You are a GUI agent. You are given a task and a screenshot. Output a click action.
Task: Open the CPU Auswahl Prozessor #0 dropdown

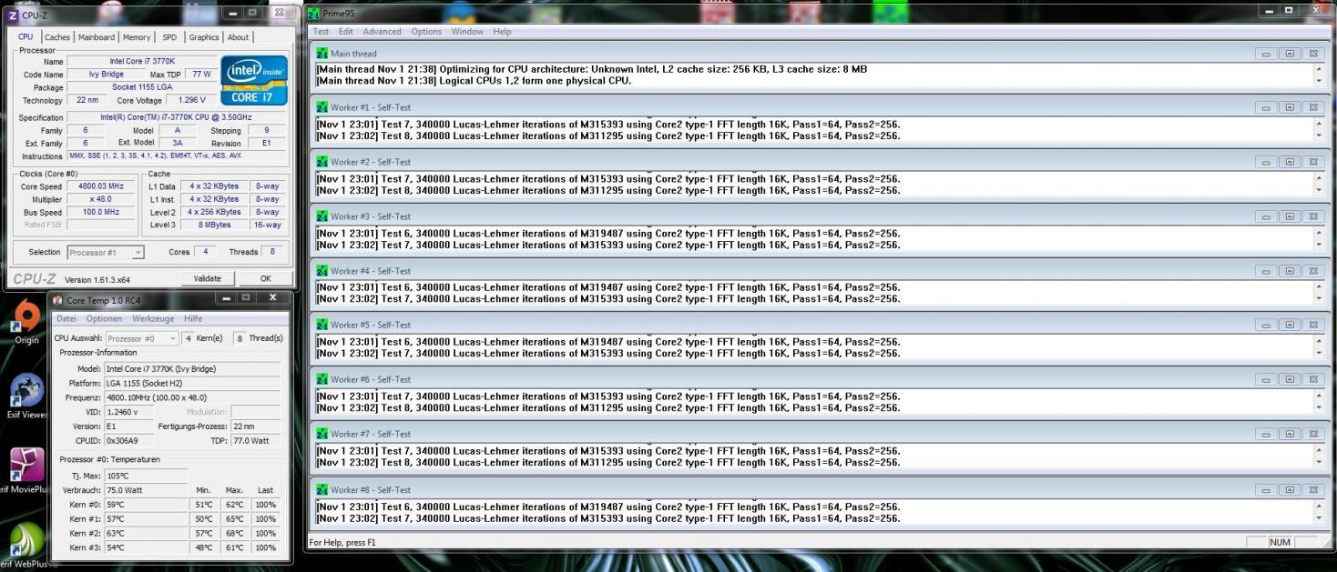(142, 338)
